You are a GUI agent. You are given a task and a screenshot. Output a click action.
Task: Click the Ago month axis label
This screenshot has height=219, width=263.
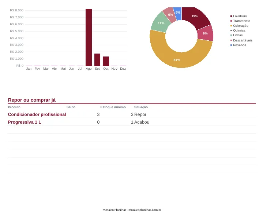[x=89, y=69]
